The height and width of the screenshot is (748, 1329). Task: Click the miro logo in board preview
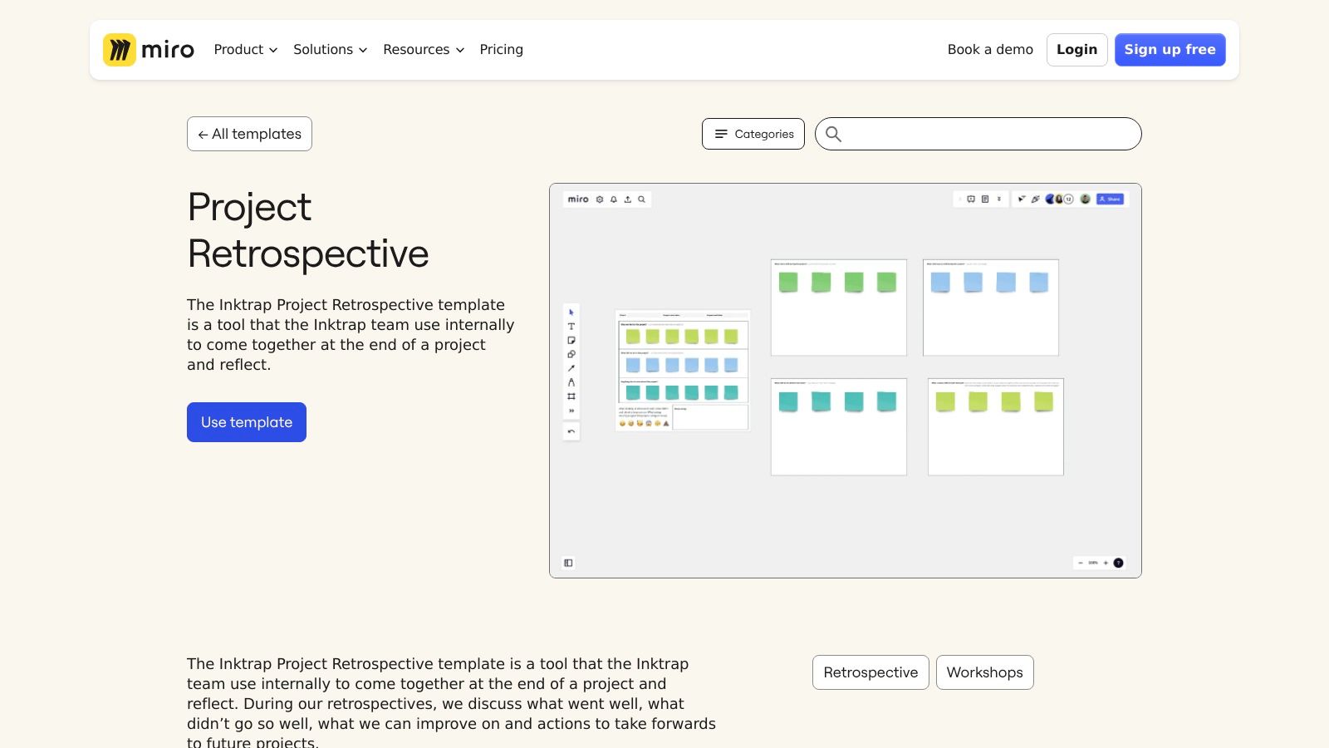(x=578, y=199)
